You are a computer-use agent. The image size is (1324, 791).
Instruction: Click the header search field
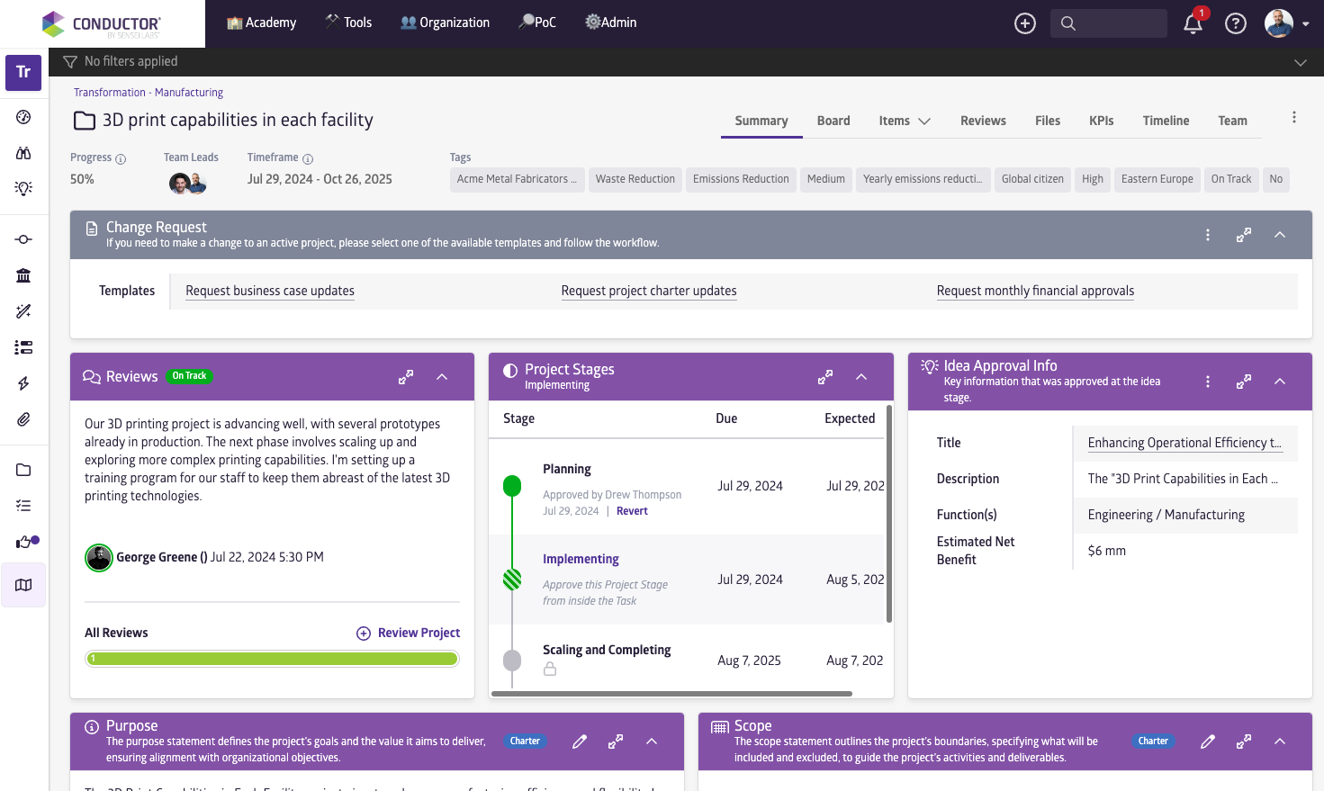tap(1109, 23)
